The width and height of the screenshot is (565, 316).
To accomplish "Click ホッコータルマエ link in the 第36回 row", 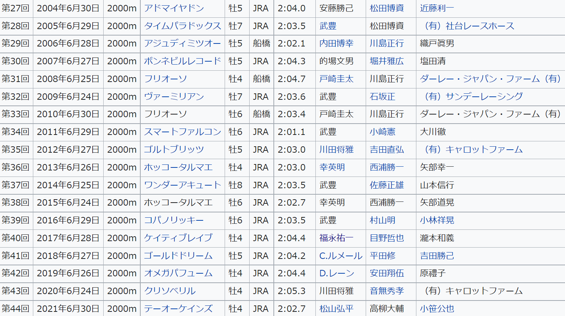I will [x=179, y=167].
